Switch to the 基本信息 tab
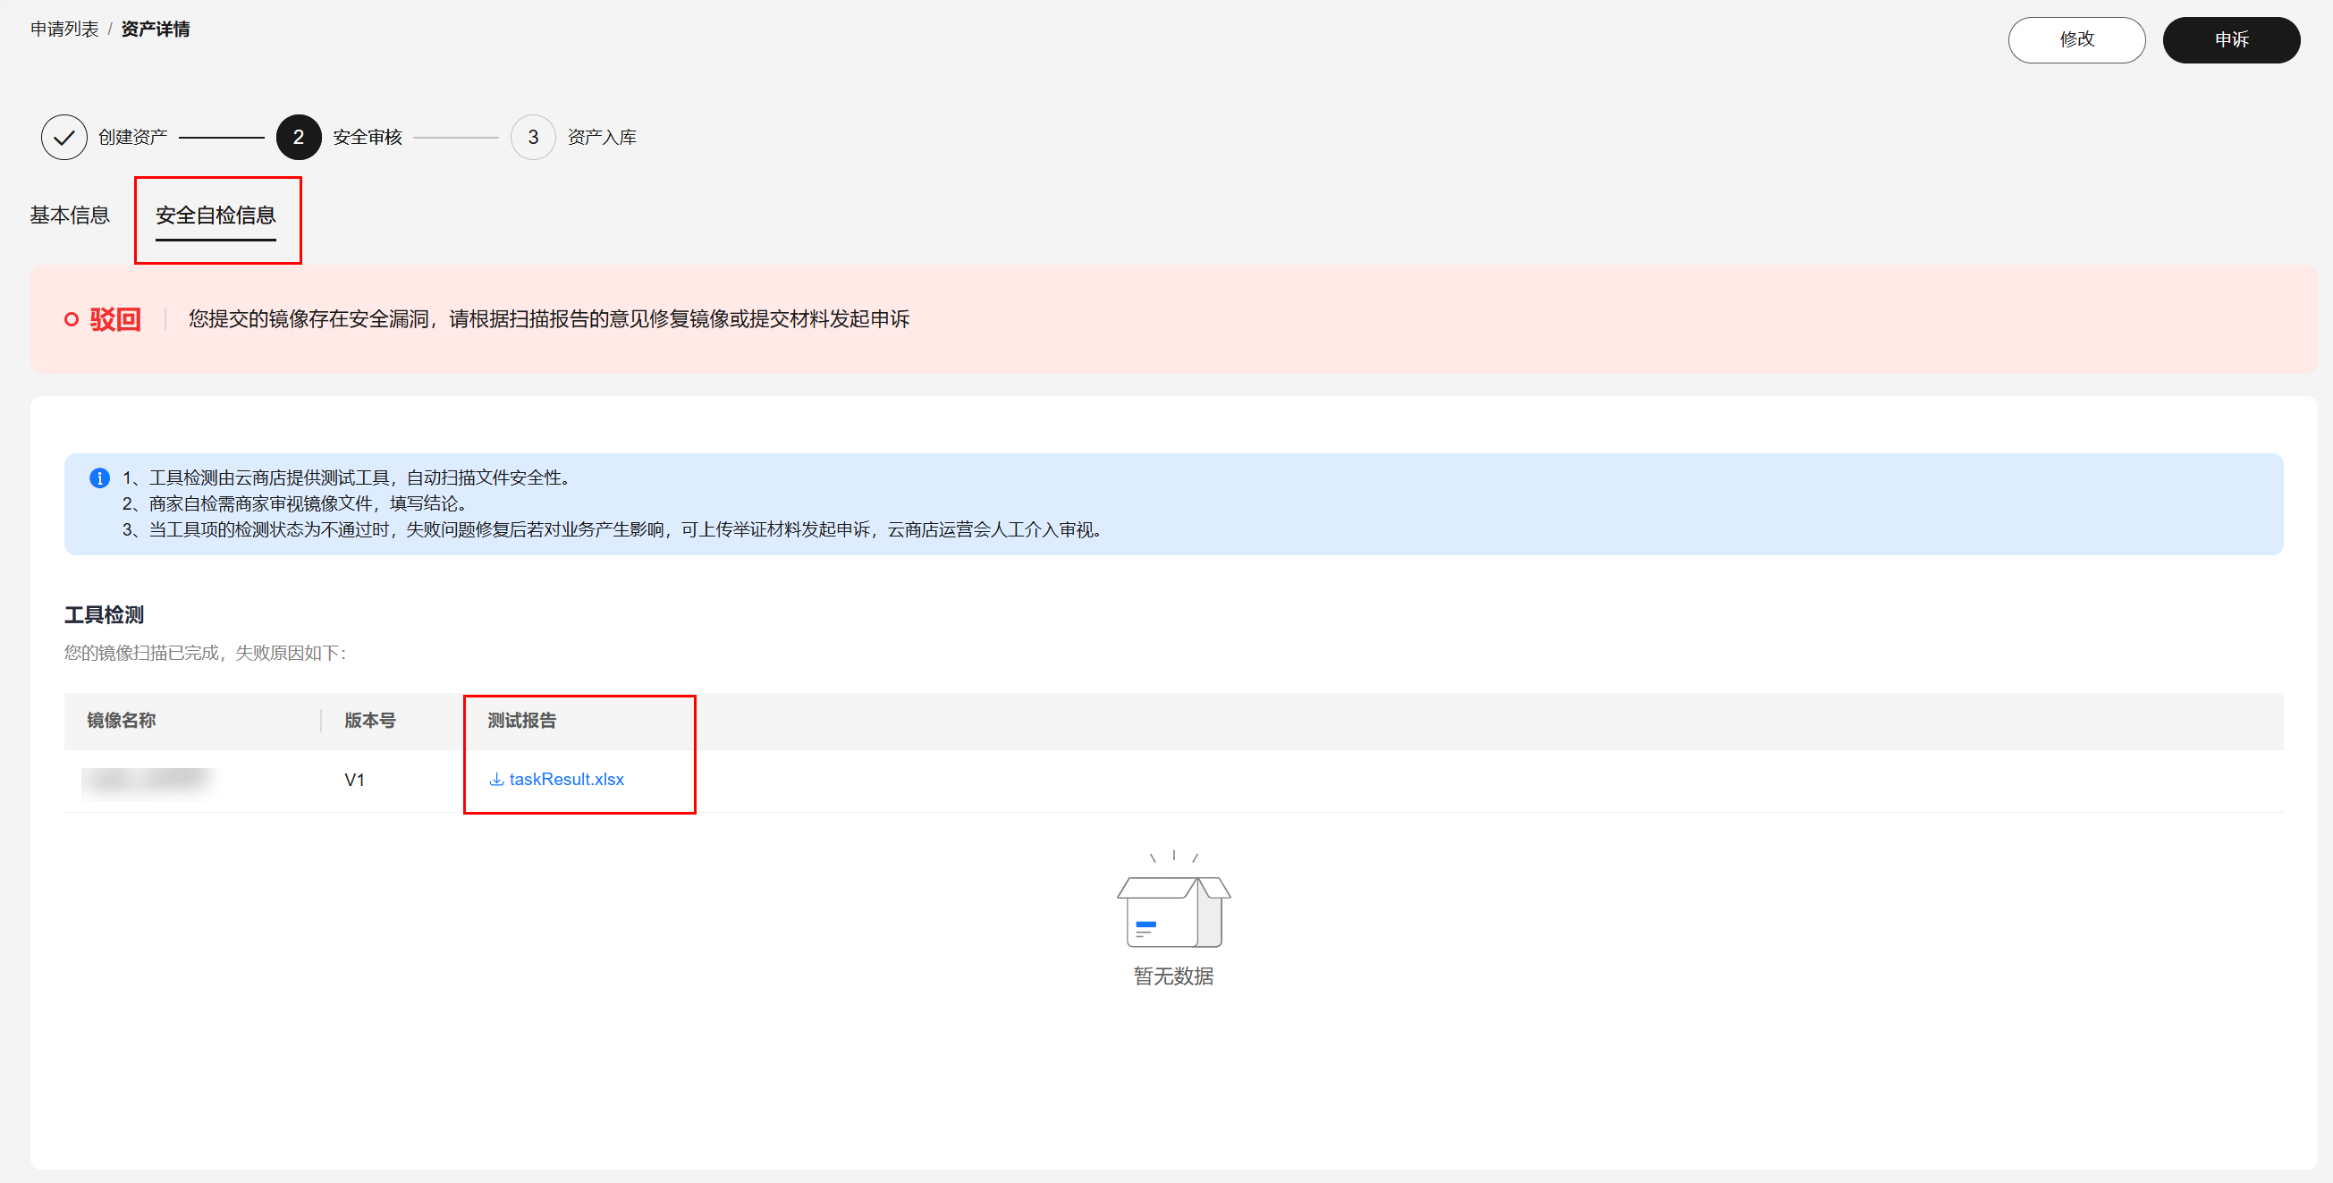Screen dimensions: 2333x1183 coord(70,215)
